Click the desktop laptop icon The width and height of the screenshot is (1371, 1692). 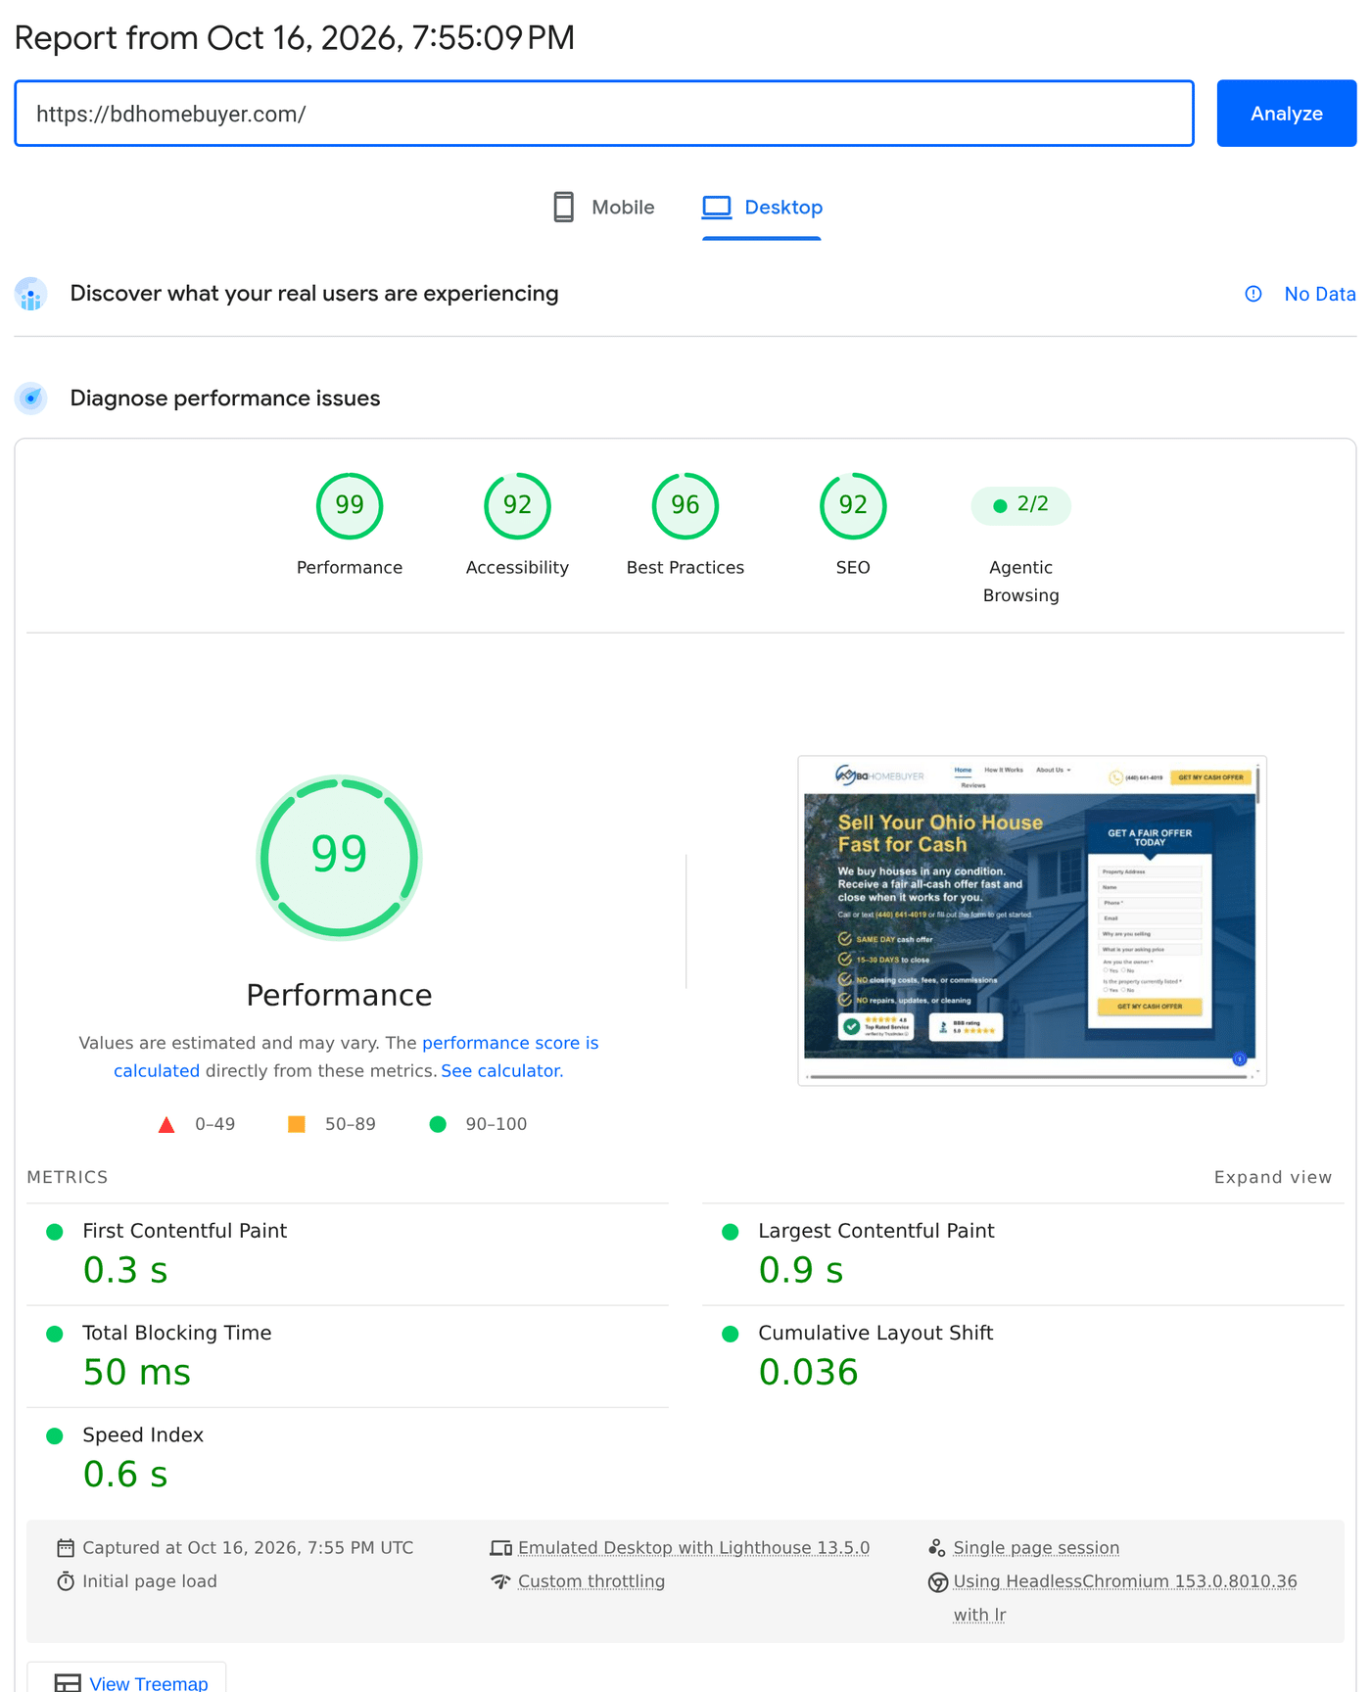[717, 208]
